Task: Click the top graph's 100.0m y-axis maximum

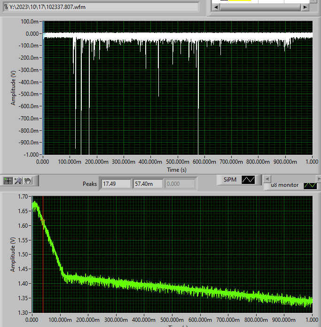Action: tap(29, 22)
